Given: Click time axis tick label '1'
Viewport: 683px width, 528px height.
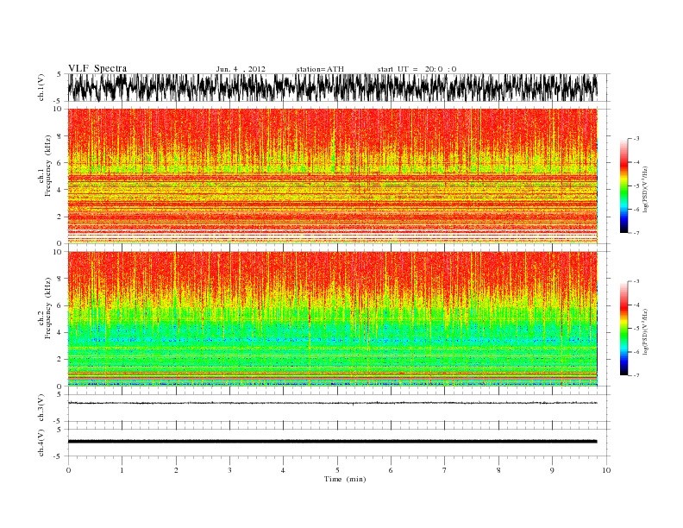Looking at the screenshot, I should click(122, 470).
